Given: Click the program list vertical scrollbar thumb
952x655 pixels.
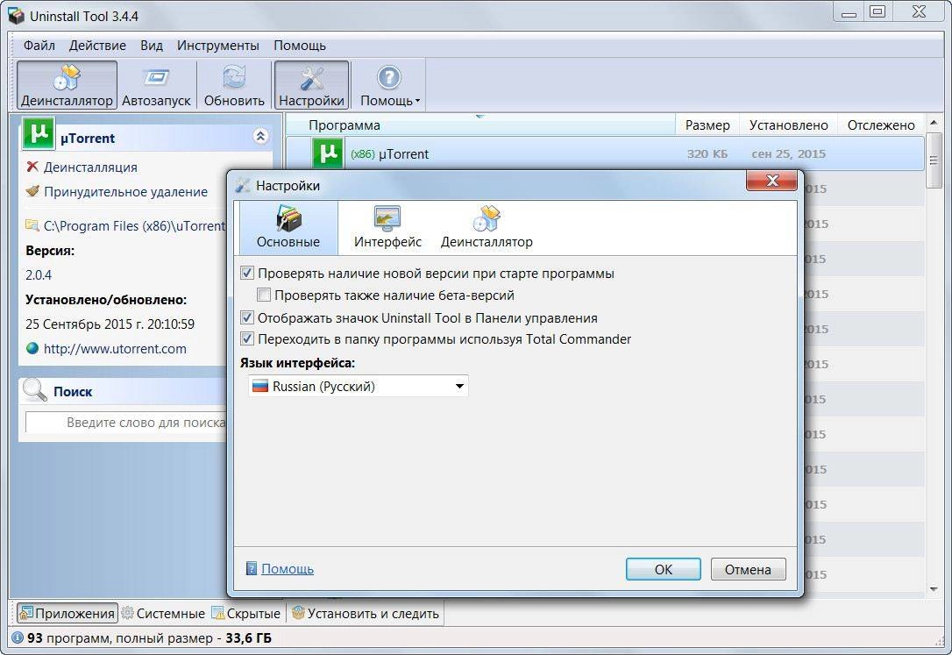Looking at the screenshot, I should tap(934, 160).
